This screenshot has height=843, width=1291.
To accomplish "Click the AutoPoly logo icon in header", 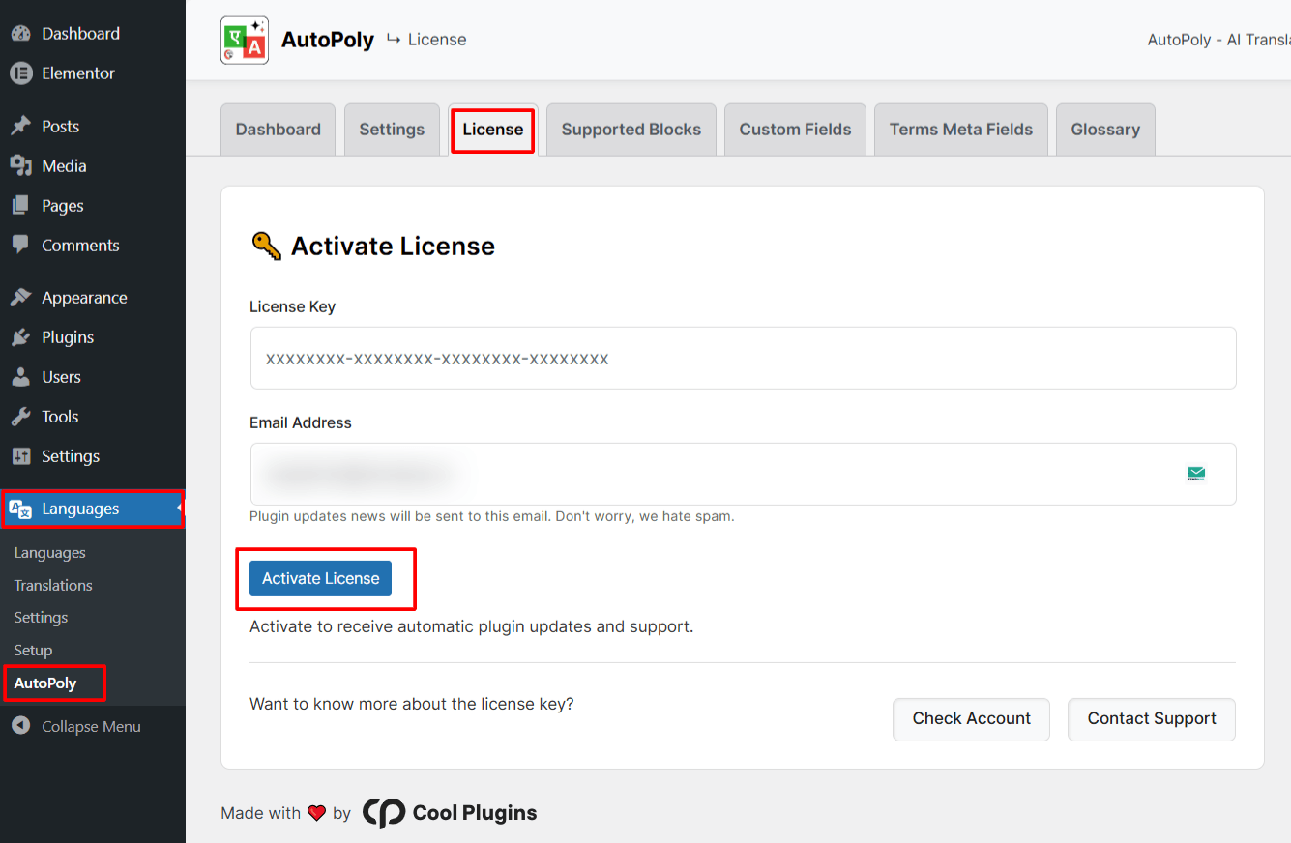I will pos(244,40).
